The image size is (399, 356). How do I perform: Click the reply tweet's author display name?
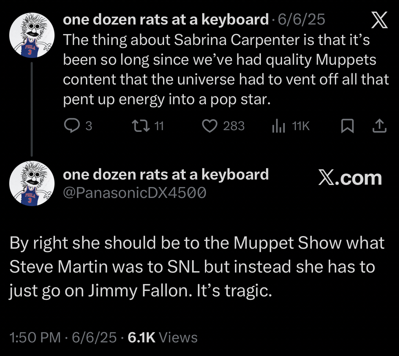point(166,174)
